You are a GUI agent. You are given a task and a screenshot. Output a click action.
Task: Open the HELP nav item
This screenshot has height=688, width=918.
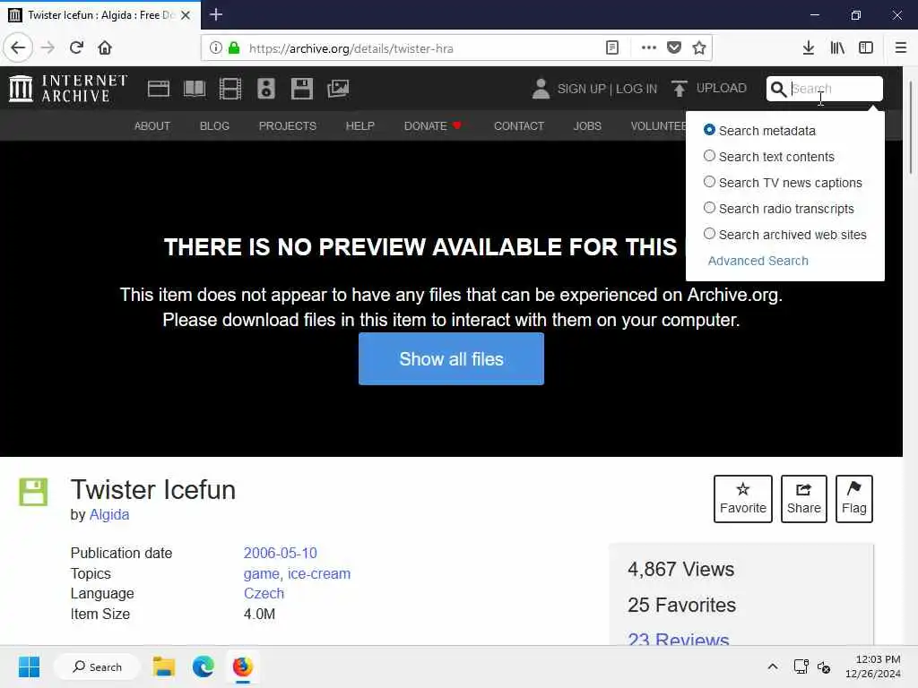360,125
